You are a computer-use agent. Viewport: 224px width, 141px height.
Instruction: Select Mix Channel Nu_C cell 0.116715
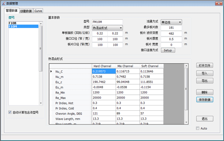(128, 71)
